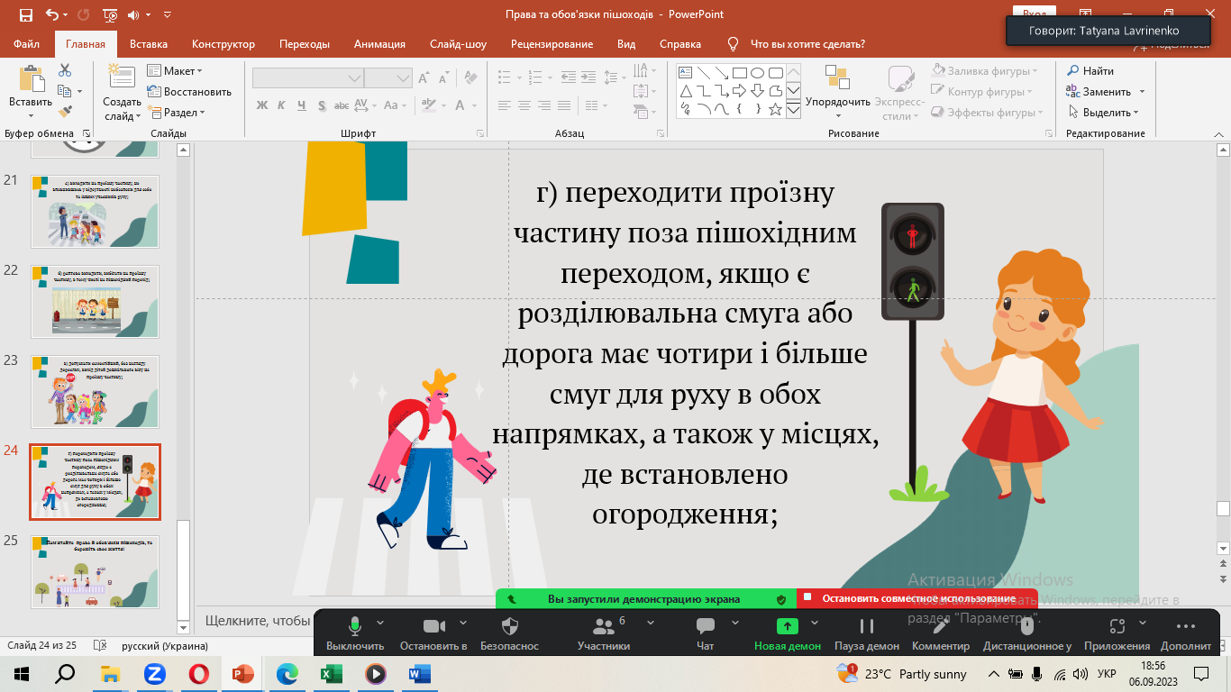Open the font name combo box
Viewport: 1231px width, 692px height.
click(308, 79)
